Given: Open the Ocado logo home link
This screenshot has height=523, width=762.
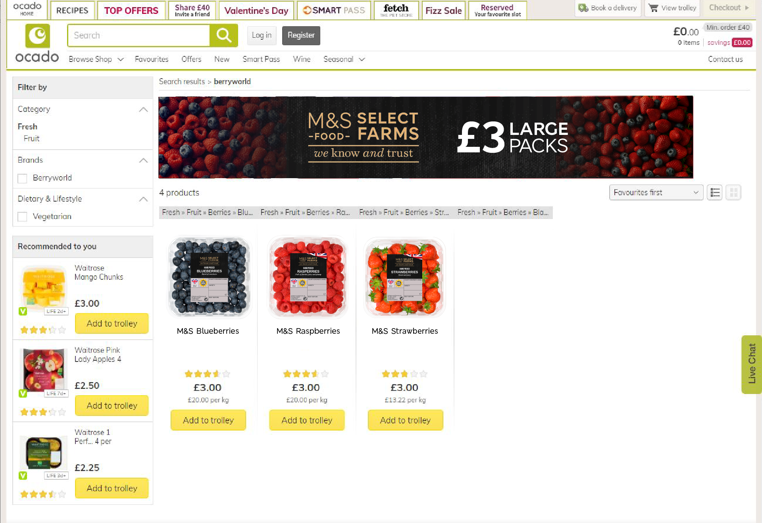Looking at the screenshot, I should pyautogui.click(x=37, y=44).
